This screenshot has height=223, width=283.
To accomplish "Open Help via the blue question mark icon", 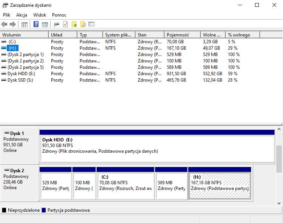I will coord(36,24).
